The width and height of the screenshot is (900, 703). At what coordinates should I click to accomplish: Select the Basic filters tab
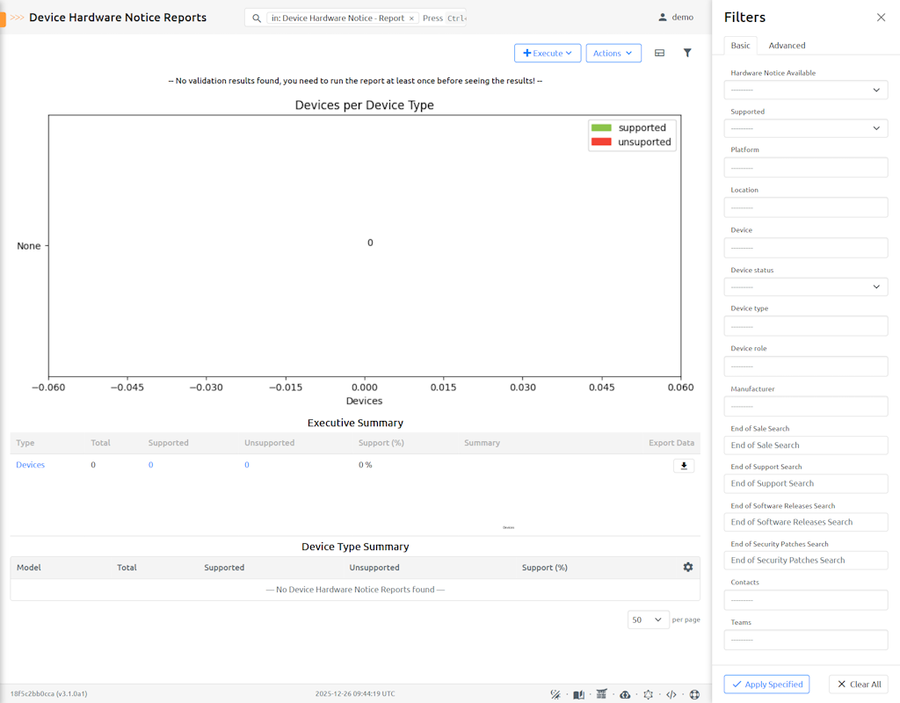click(x=741, y=46)
